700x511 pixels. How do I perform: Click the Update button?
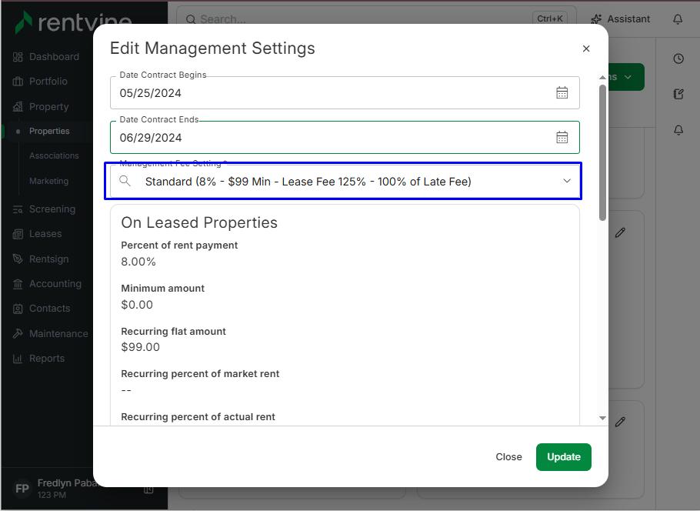coord(563,457)
